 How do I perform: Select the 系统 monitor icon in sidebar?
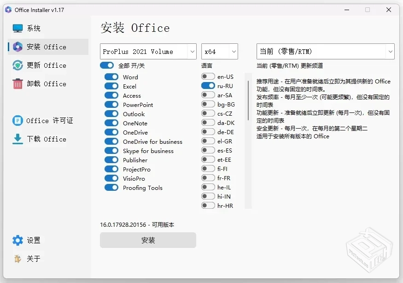(x=17, y=28)
